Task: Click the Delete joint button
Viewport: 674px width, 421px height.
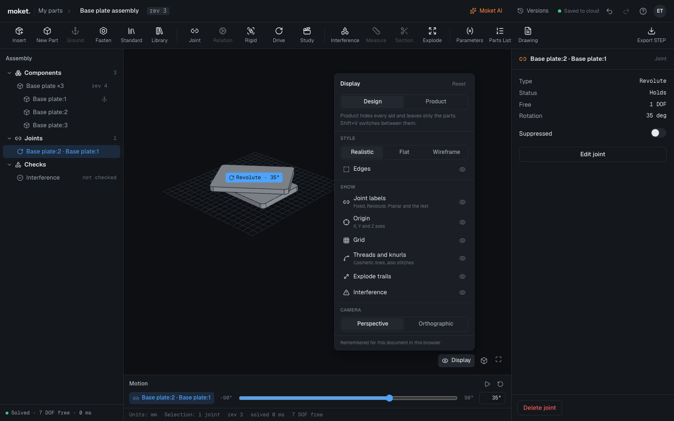Action: tap(540, 408)
